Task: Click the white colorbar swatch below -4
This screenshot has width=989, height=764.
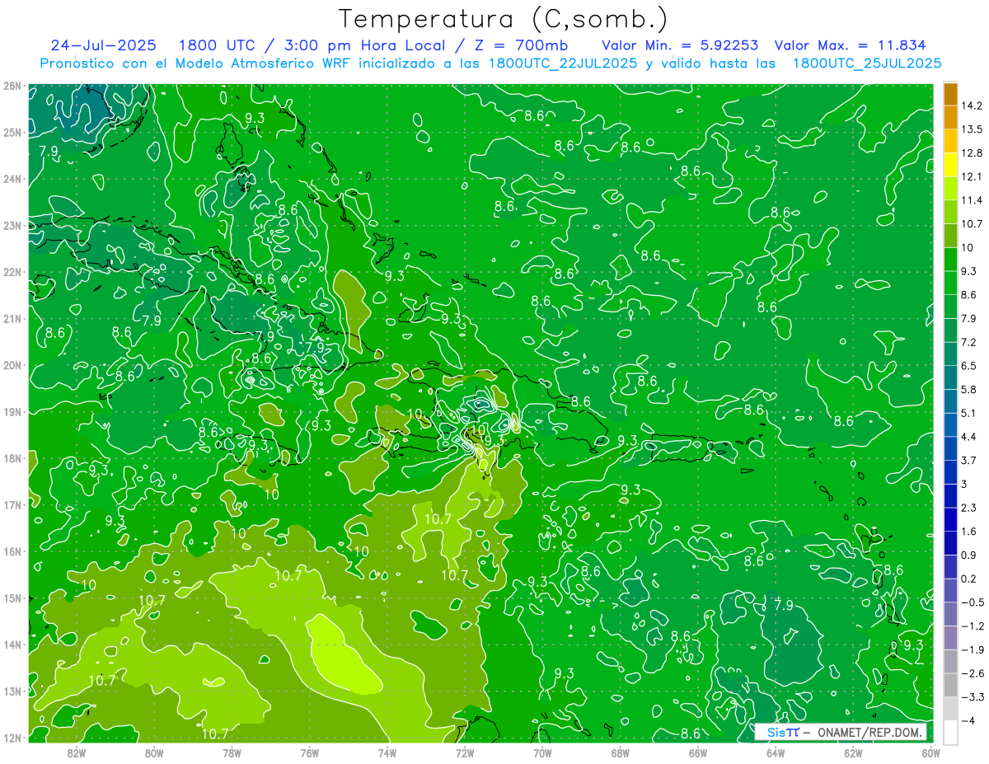Action: 950,732
